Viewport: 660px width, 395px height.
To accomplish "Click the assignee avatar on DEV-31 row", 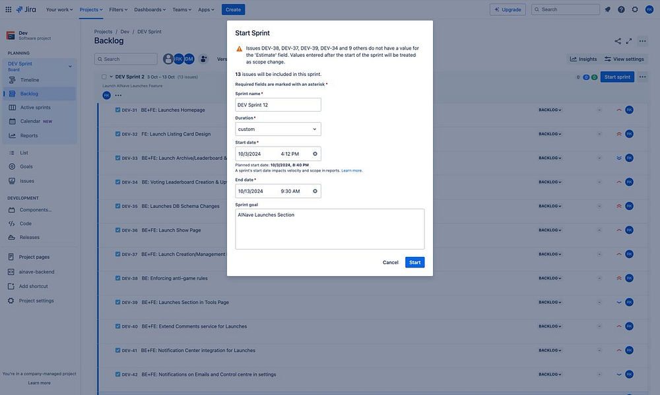I will coord(629,110).
